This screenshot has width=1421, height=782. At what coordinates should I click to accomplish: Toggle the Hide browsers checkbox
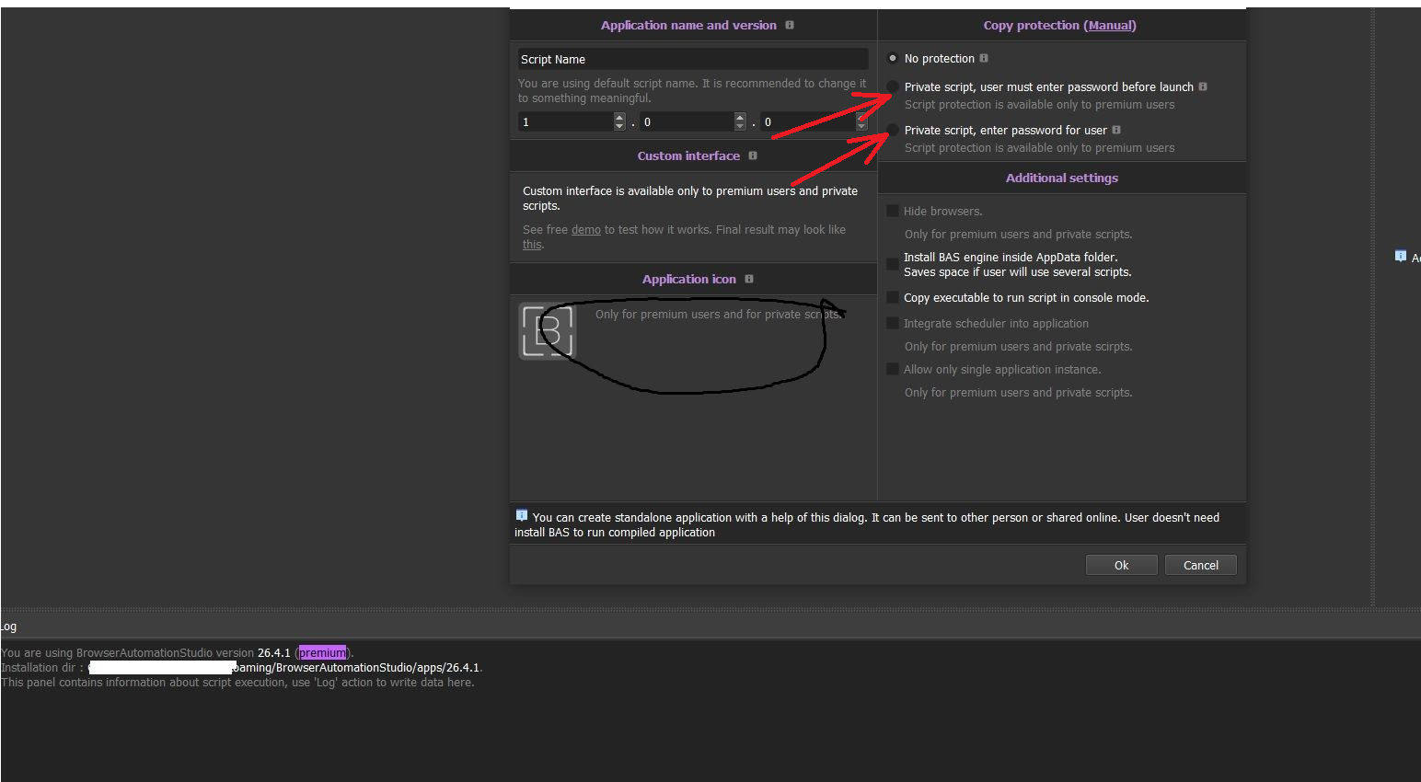click(x=892, y=211)
